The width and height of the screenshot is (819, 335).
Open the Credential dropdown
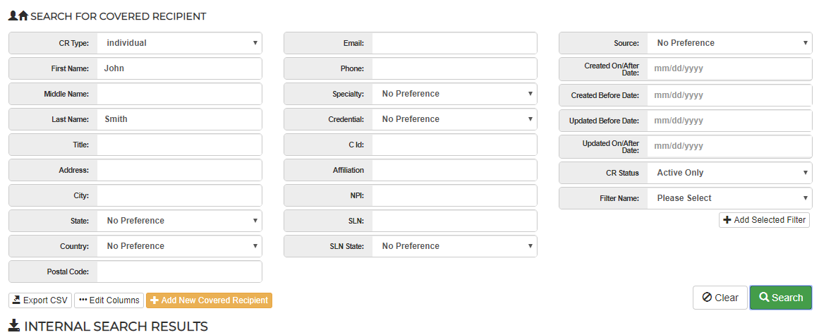[x=454, y=119]
